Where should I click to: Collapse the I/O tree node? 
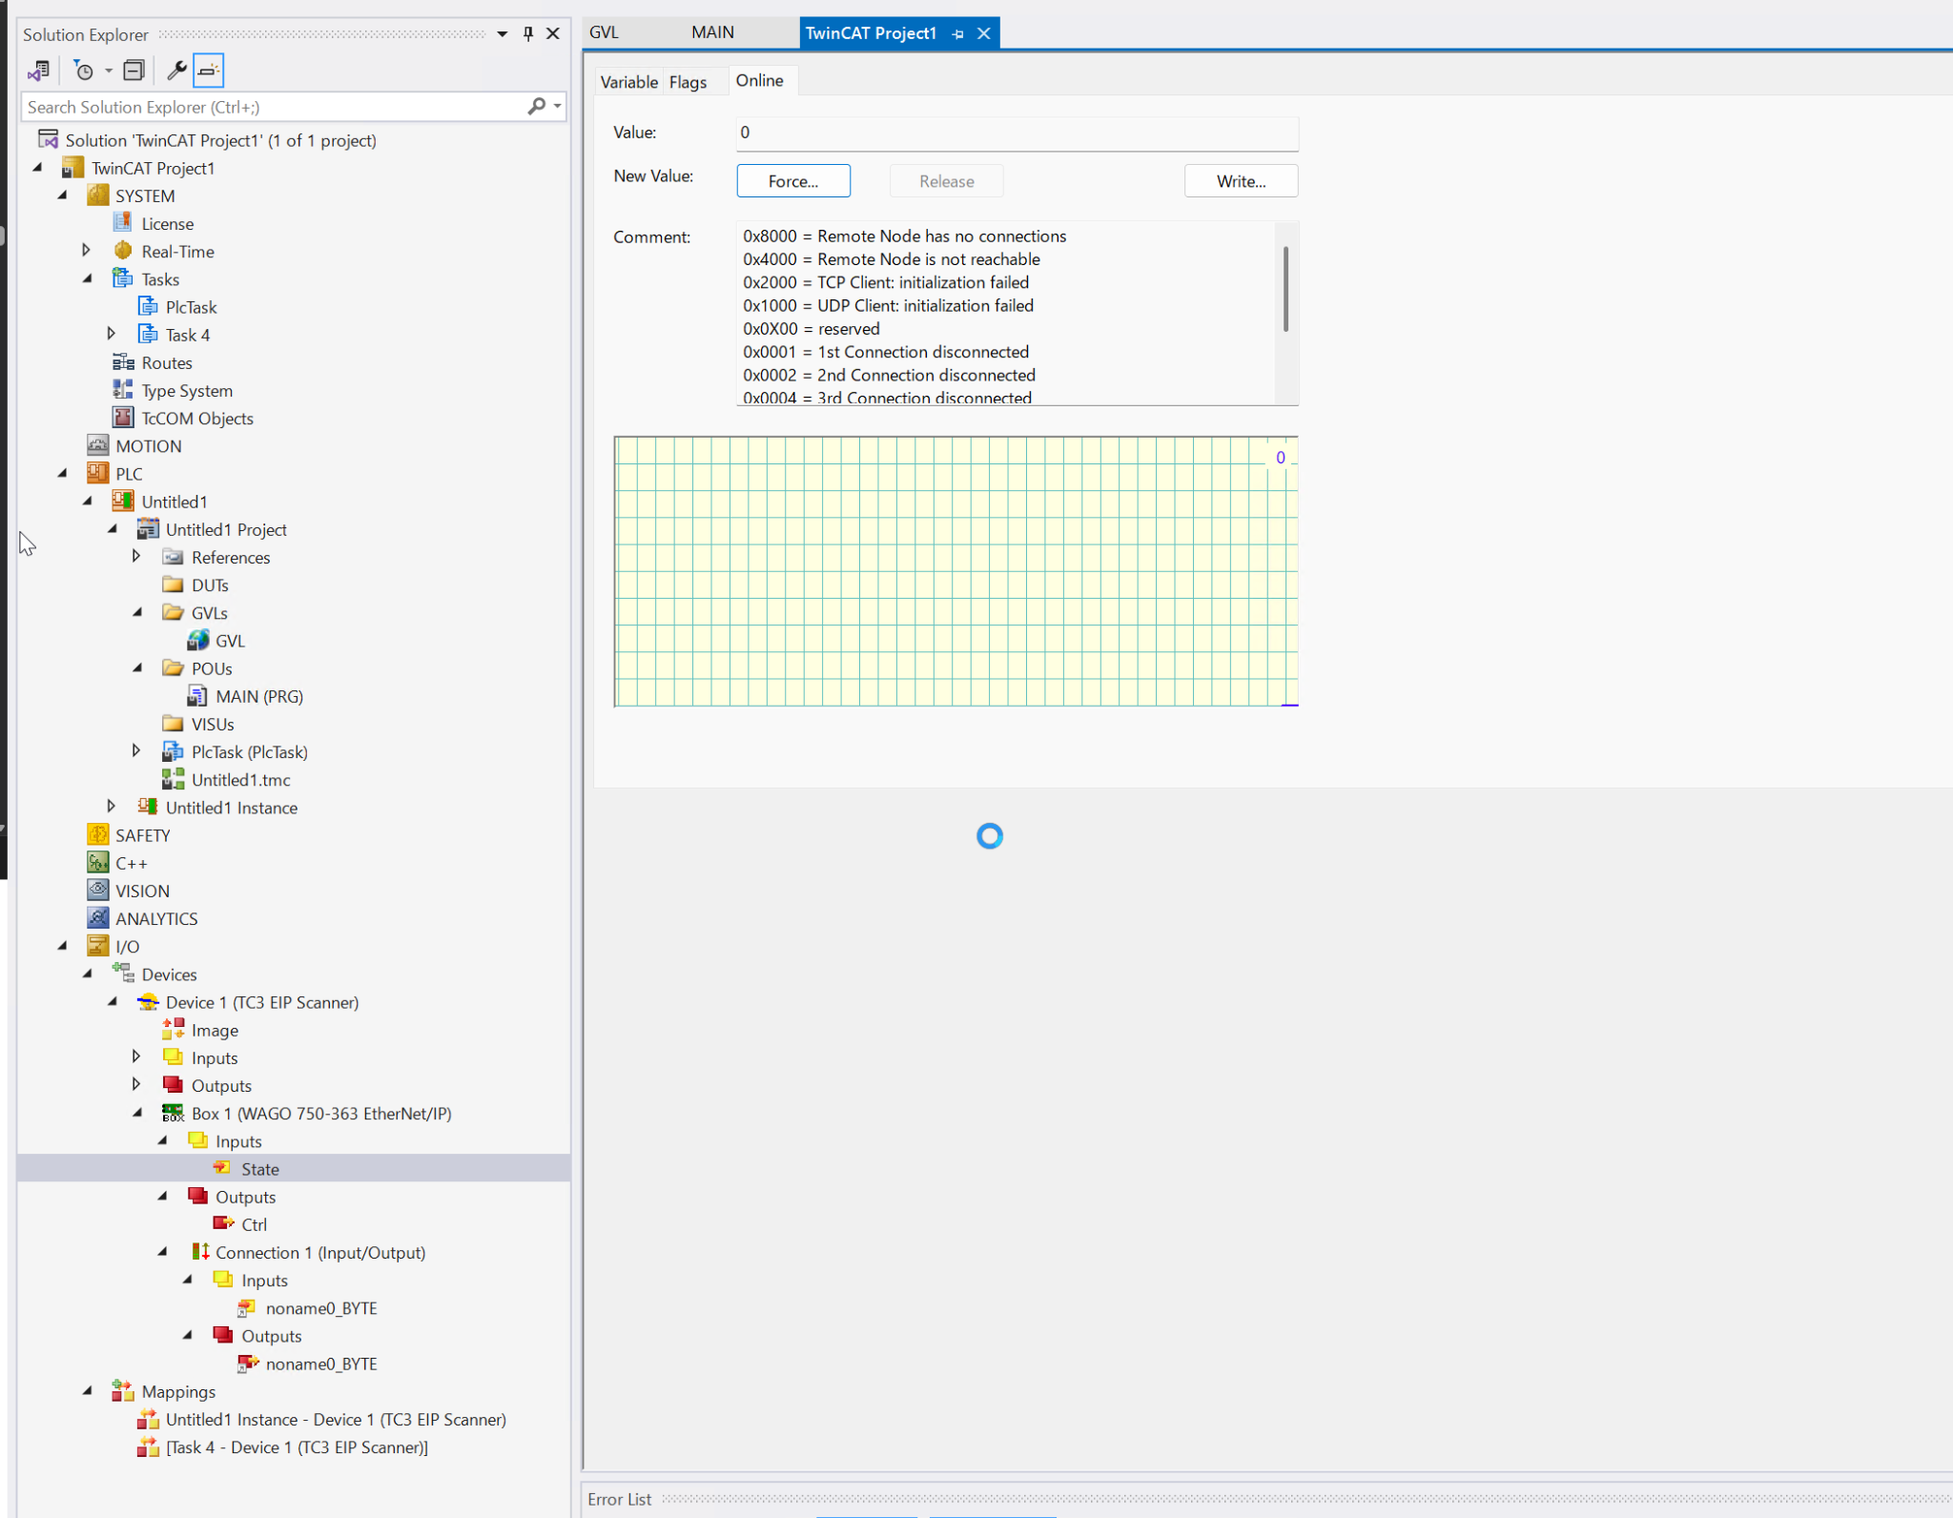pos(63,946)
